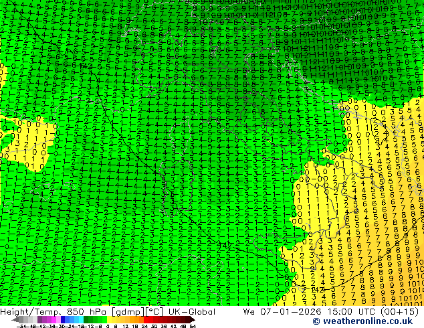Click the '54' label at legend's right end

[x=192, y=326]
